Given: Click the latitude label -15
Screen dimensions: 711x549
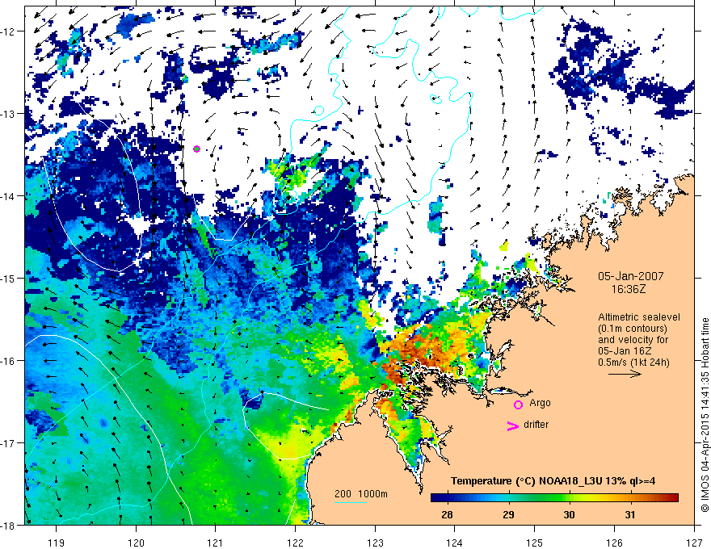Looking at the screenshot, I should [x=9, y=278].
